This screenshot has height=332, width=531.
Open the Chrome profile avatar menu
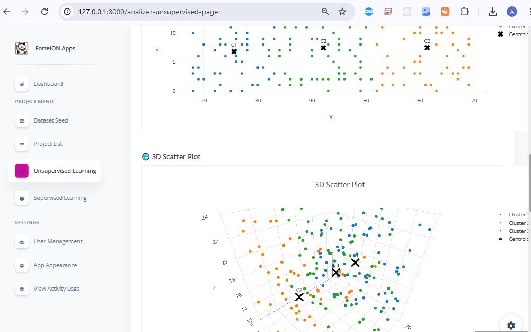[511, 12]
